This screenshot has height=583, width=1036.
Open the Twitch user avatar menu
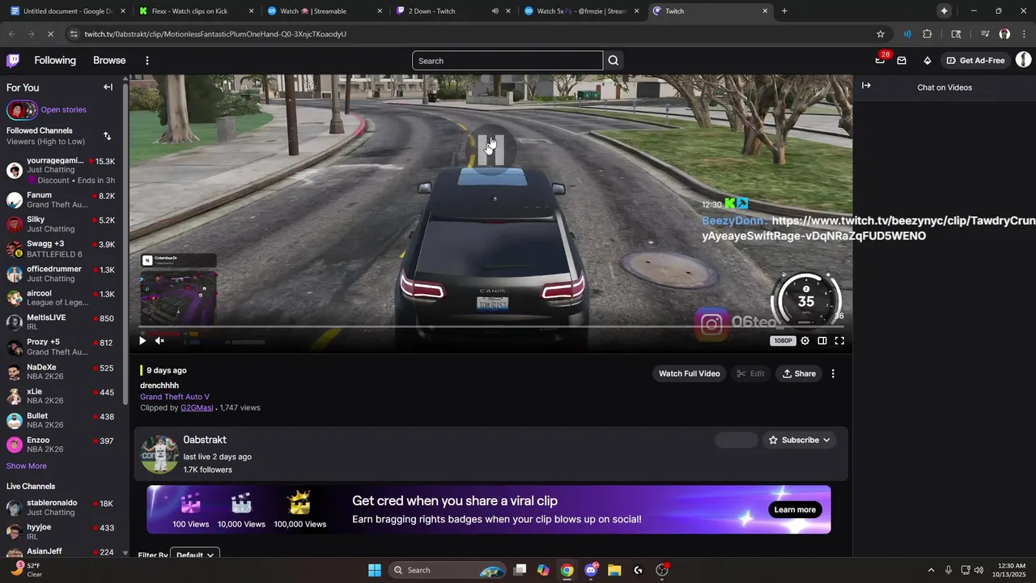[1023, 60]
